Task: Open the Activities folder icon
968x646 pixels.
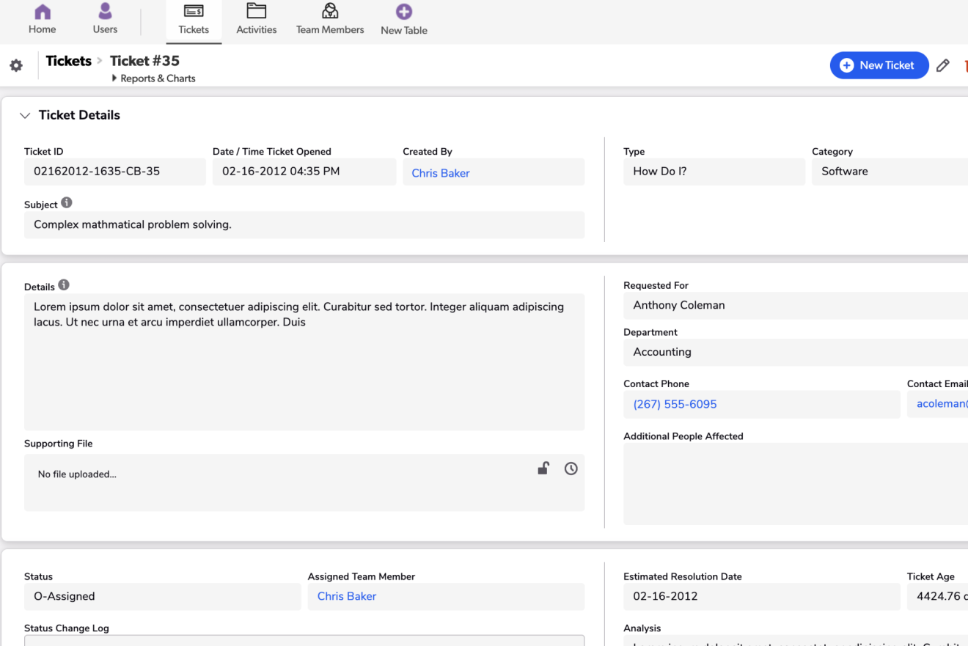Action: pos(256,12)
